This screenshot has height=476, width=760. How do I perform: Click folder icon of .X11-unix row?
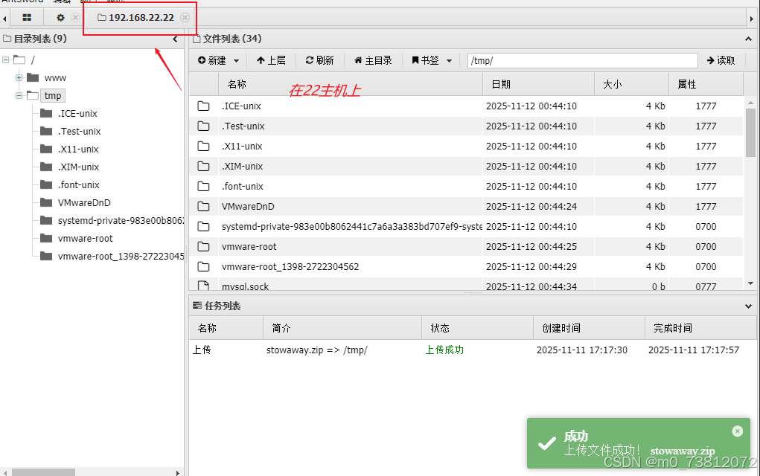pyautogui.click(x=203, y=147)
